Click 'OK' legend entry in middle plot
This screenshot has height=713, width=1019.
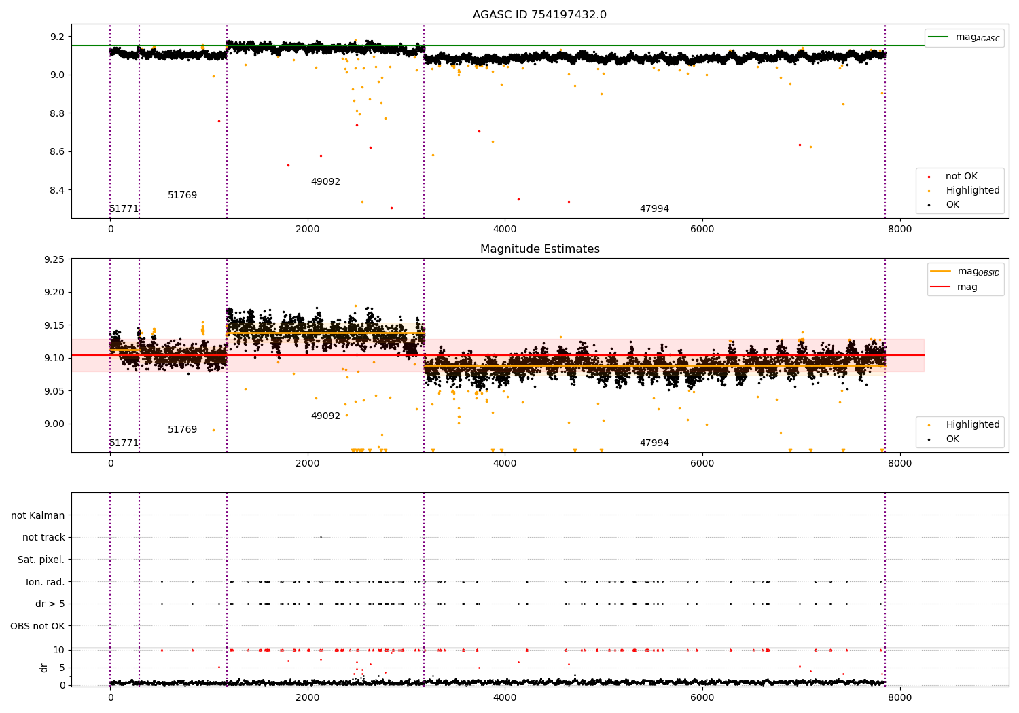point(952,439)
